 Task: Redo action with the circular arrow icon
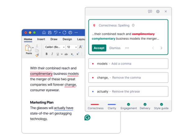coord(64,32)
